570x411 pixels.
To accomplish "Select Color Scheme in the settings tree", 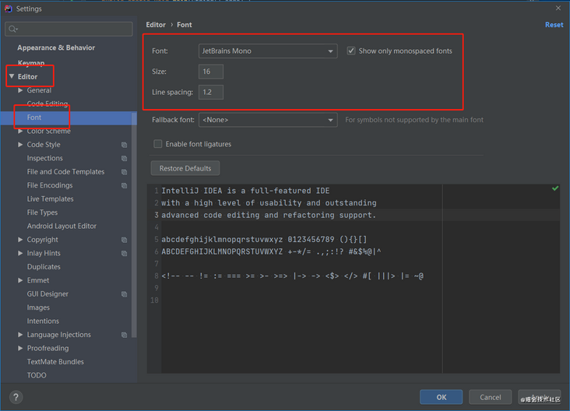I will (48, 131).
